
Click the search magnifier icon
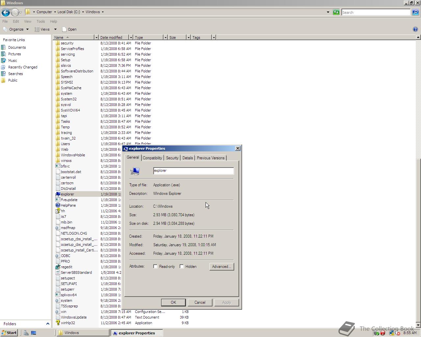coord(415,12)
